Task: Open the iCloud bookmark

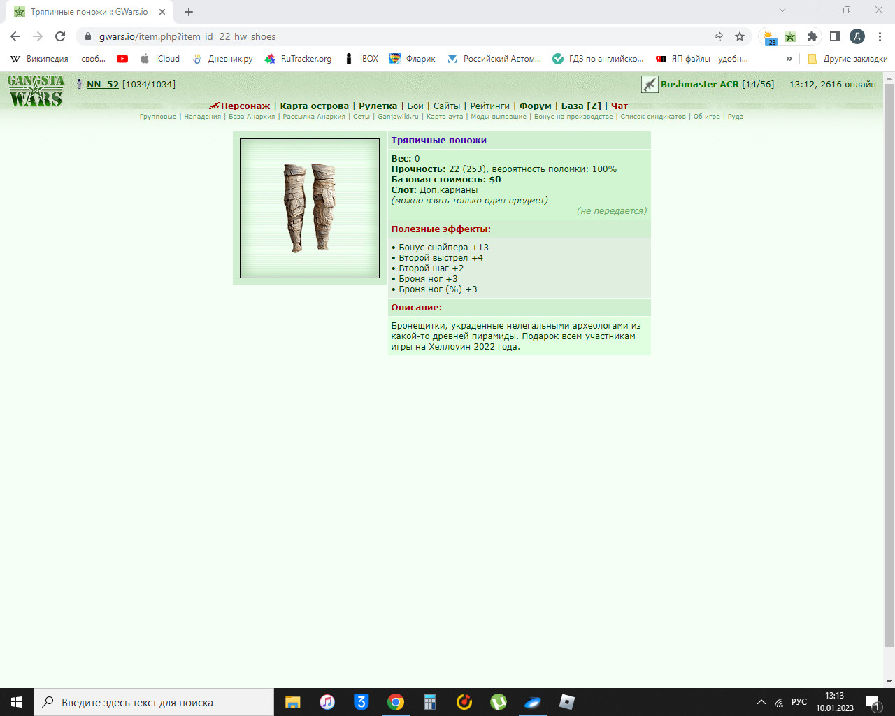Action: 159,59
